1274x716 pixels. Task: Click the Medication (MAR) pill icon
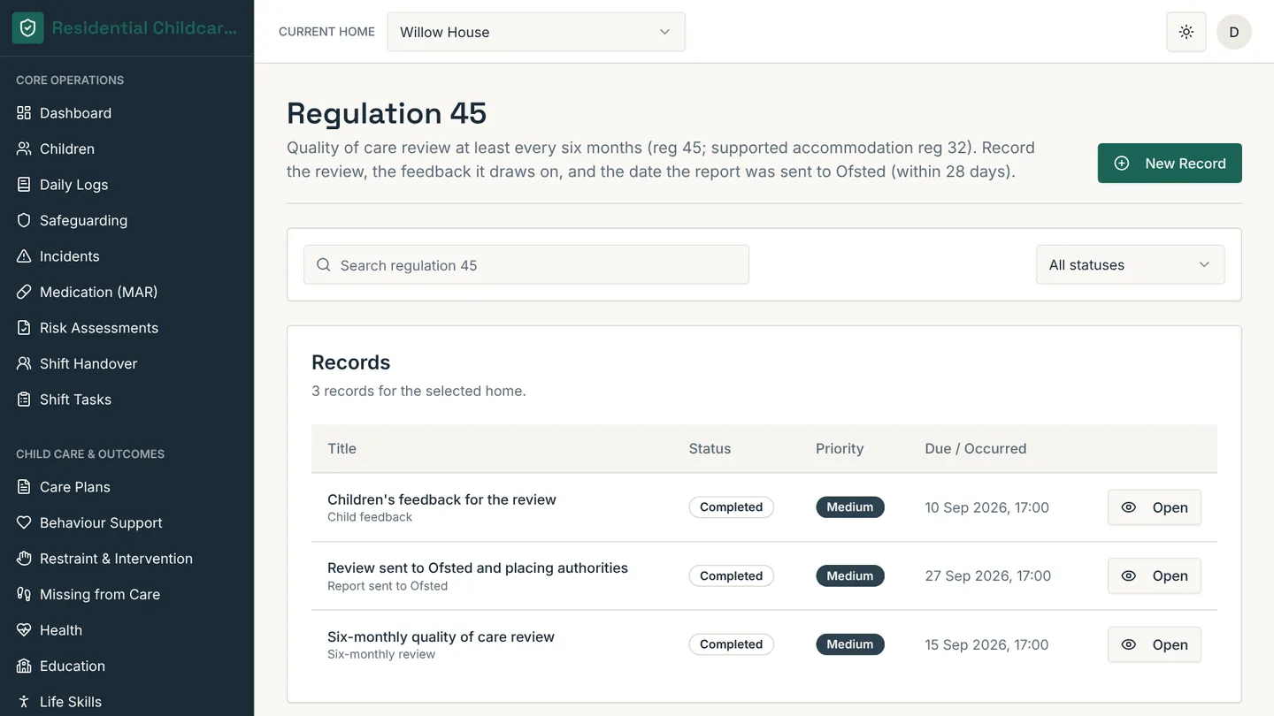click(x=24, y=292)
